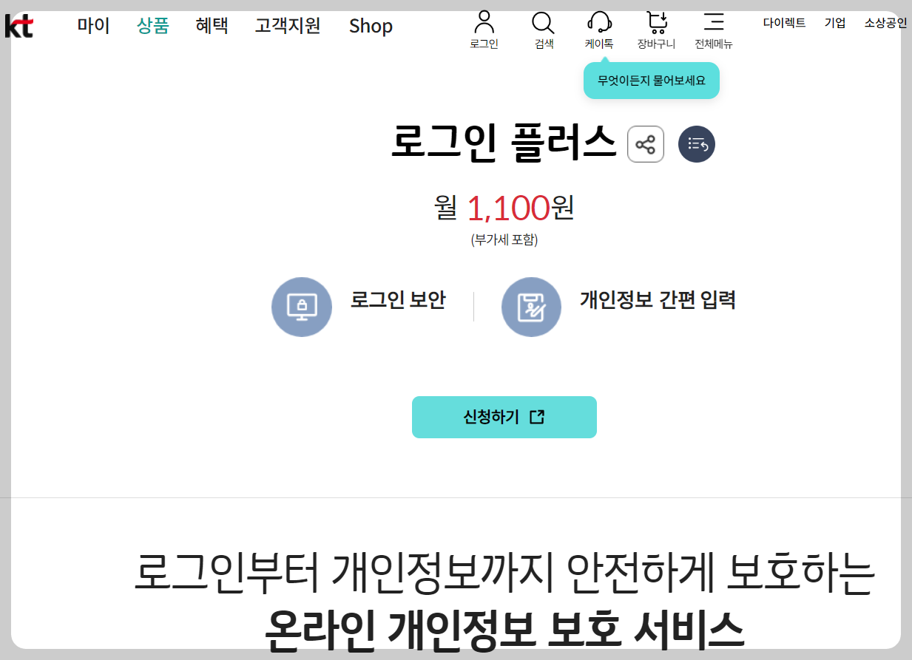912x660 pixels.
Task: Click the 로그인 보안 label
Action: coord(398,300)
